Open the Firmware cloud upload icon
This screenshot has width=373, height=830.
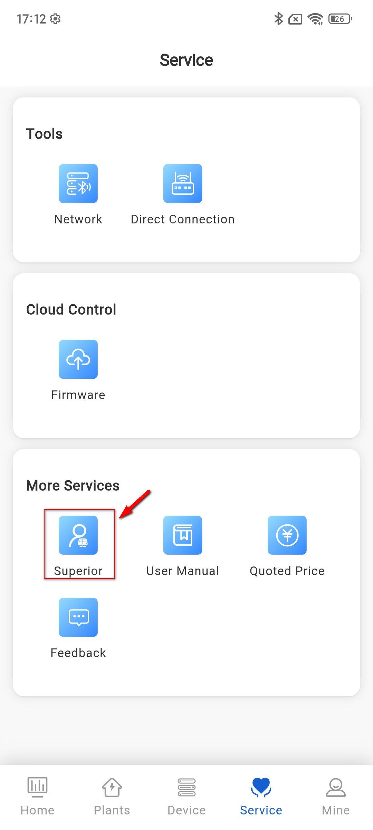(78, 359)
